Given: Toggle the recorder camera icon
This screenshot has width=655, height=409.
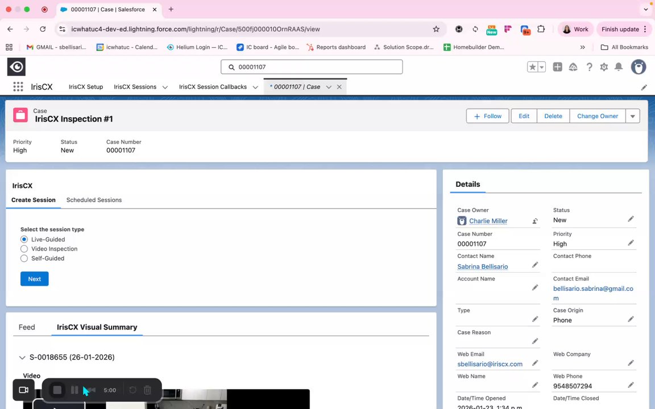Looking at the screenshot, I should pos(24,390).
